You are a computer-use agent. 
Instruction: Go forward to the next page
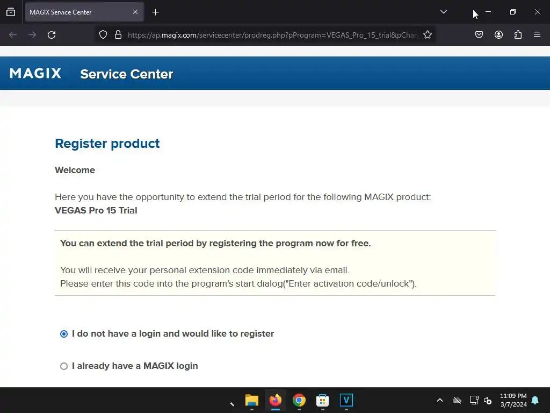32,35
